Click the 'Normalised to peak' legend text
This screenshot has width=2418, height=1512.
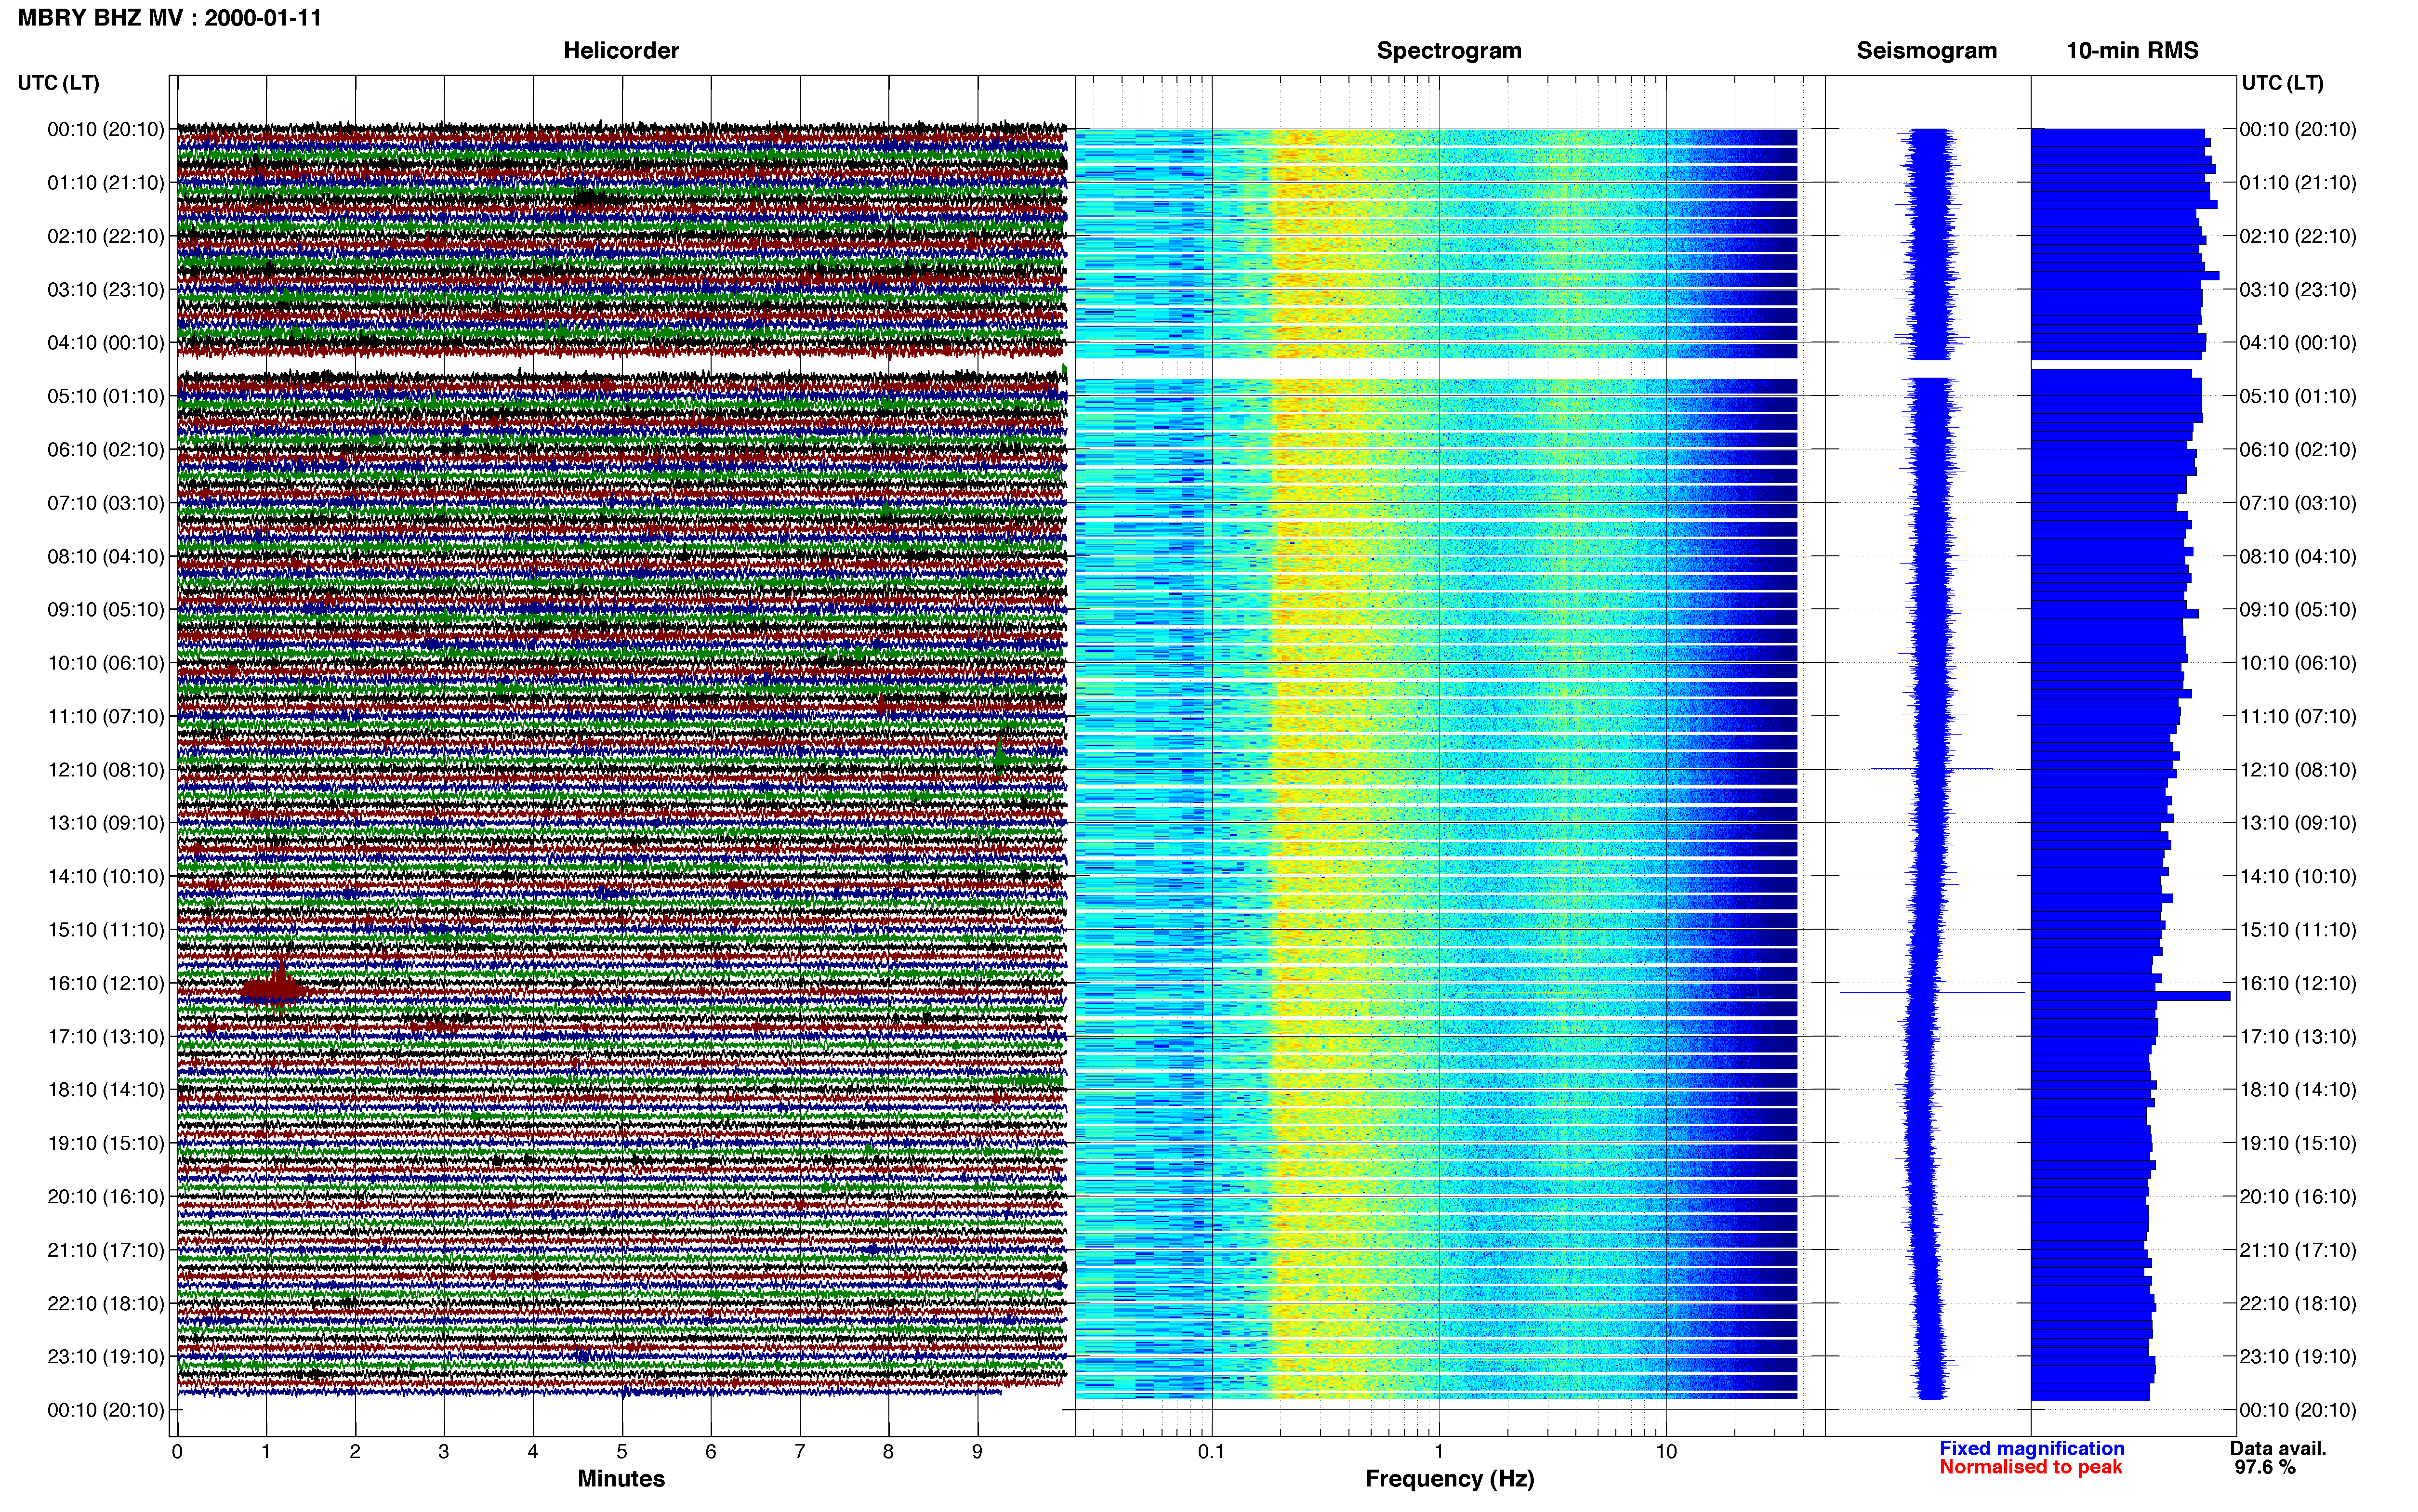tap(2030, 1468)
